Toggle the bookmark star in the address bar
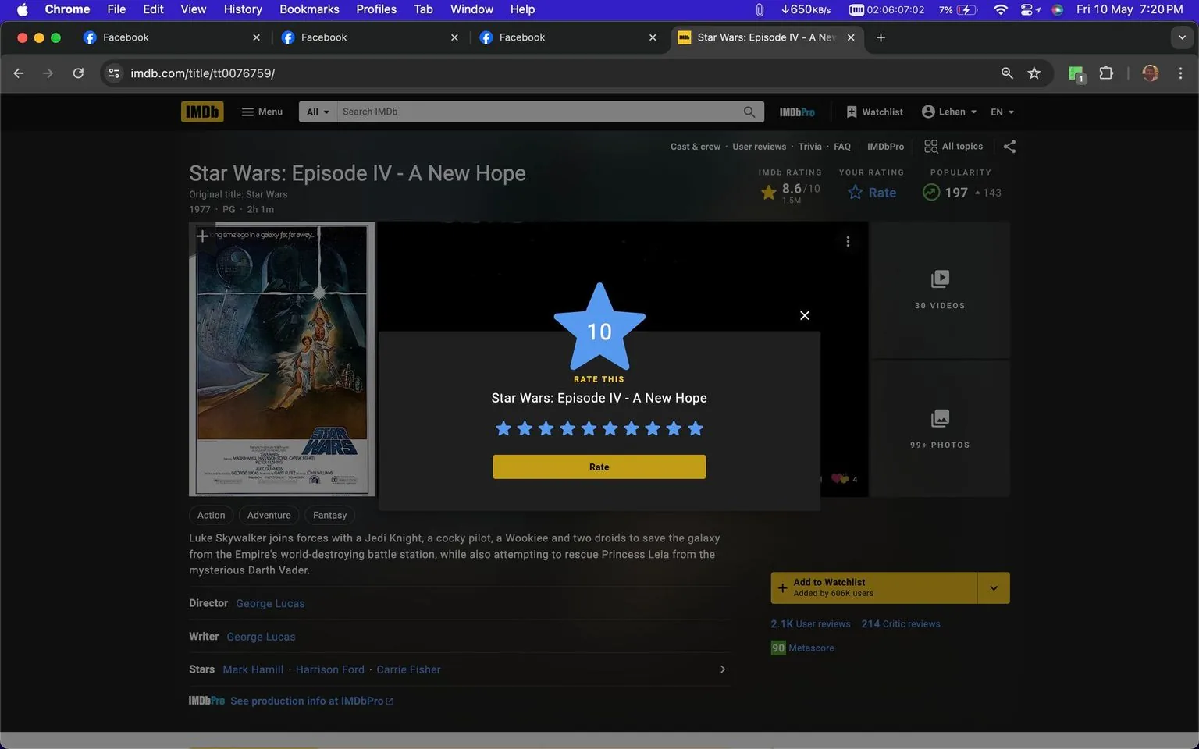 pos(1034,73)
